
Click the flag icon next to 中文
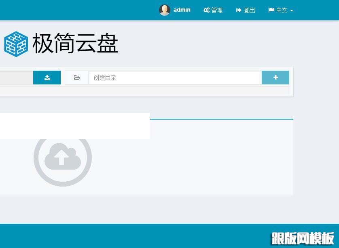(x=271, y=10)
